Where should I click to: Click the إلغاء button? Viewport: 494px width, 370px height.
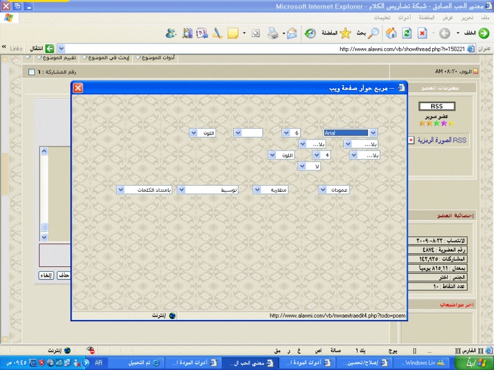[46, 276]
